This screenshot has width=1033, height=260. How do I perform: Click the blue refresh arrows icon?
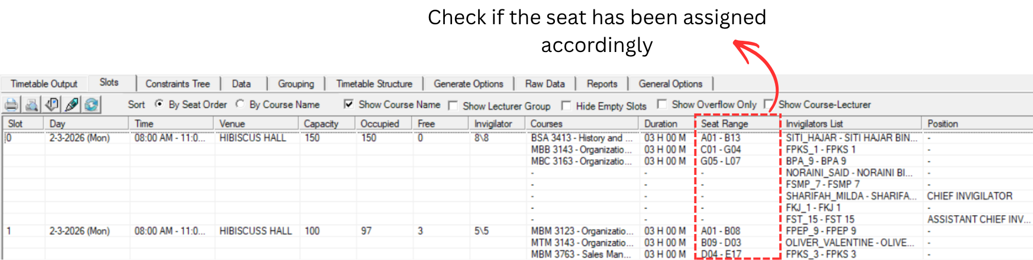(91, 105)
